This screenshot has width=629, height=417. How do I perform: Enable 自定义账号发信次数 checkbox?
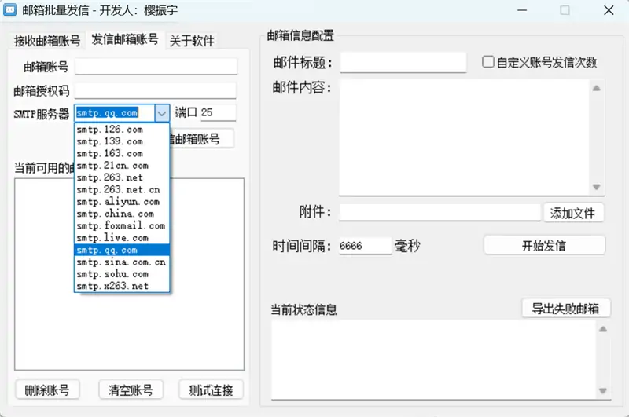(x=488, y=62)
